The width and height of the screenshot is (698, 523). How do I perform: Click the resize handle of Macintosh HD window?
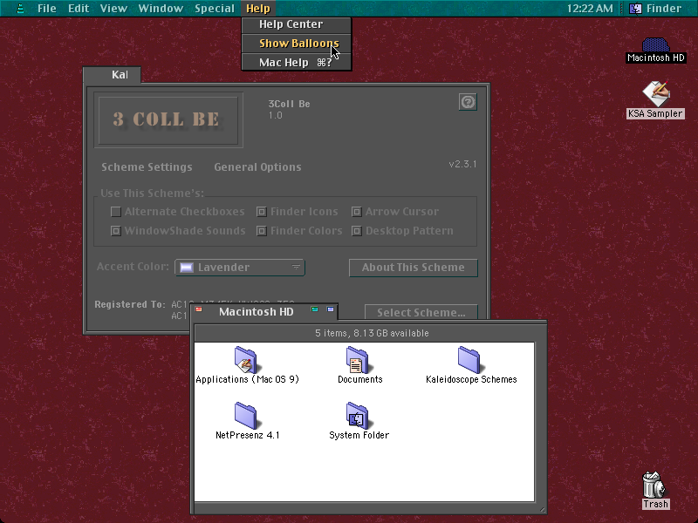click(x=542, y=510)
